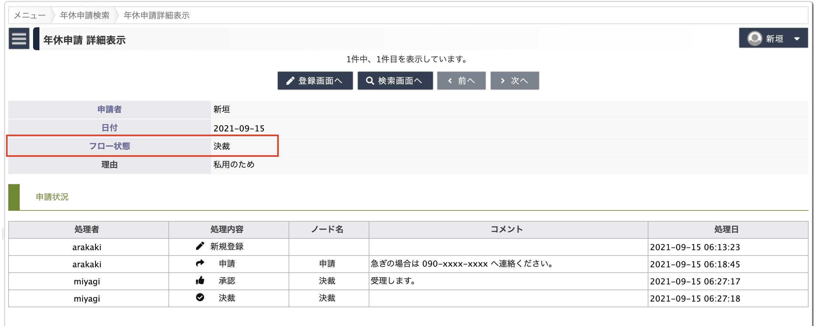Click the user avatar icon beside 新垣
Image resolution: width=814 pixels, height=326 pixels.
(754, 38)
